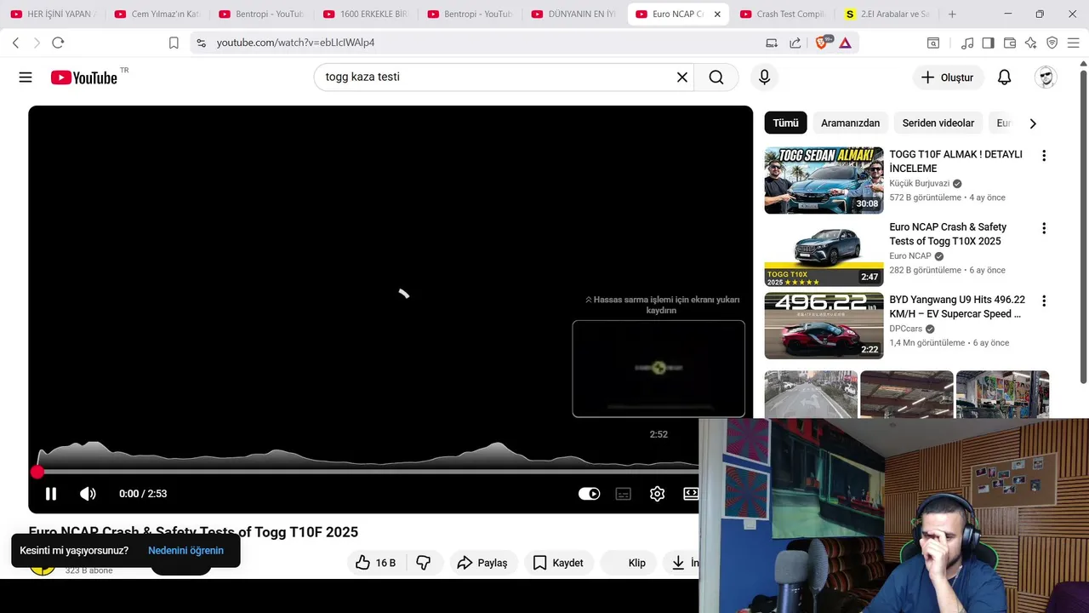Show more filter chips with right arrow
Image resolution: width=1089 pixels, height=613 pixels.
point(1033,123)
